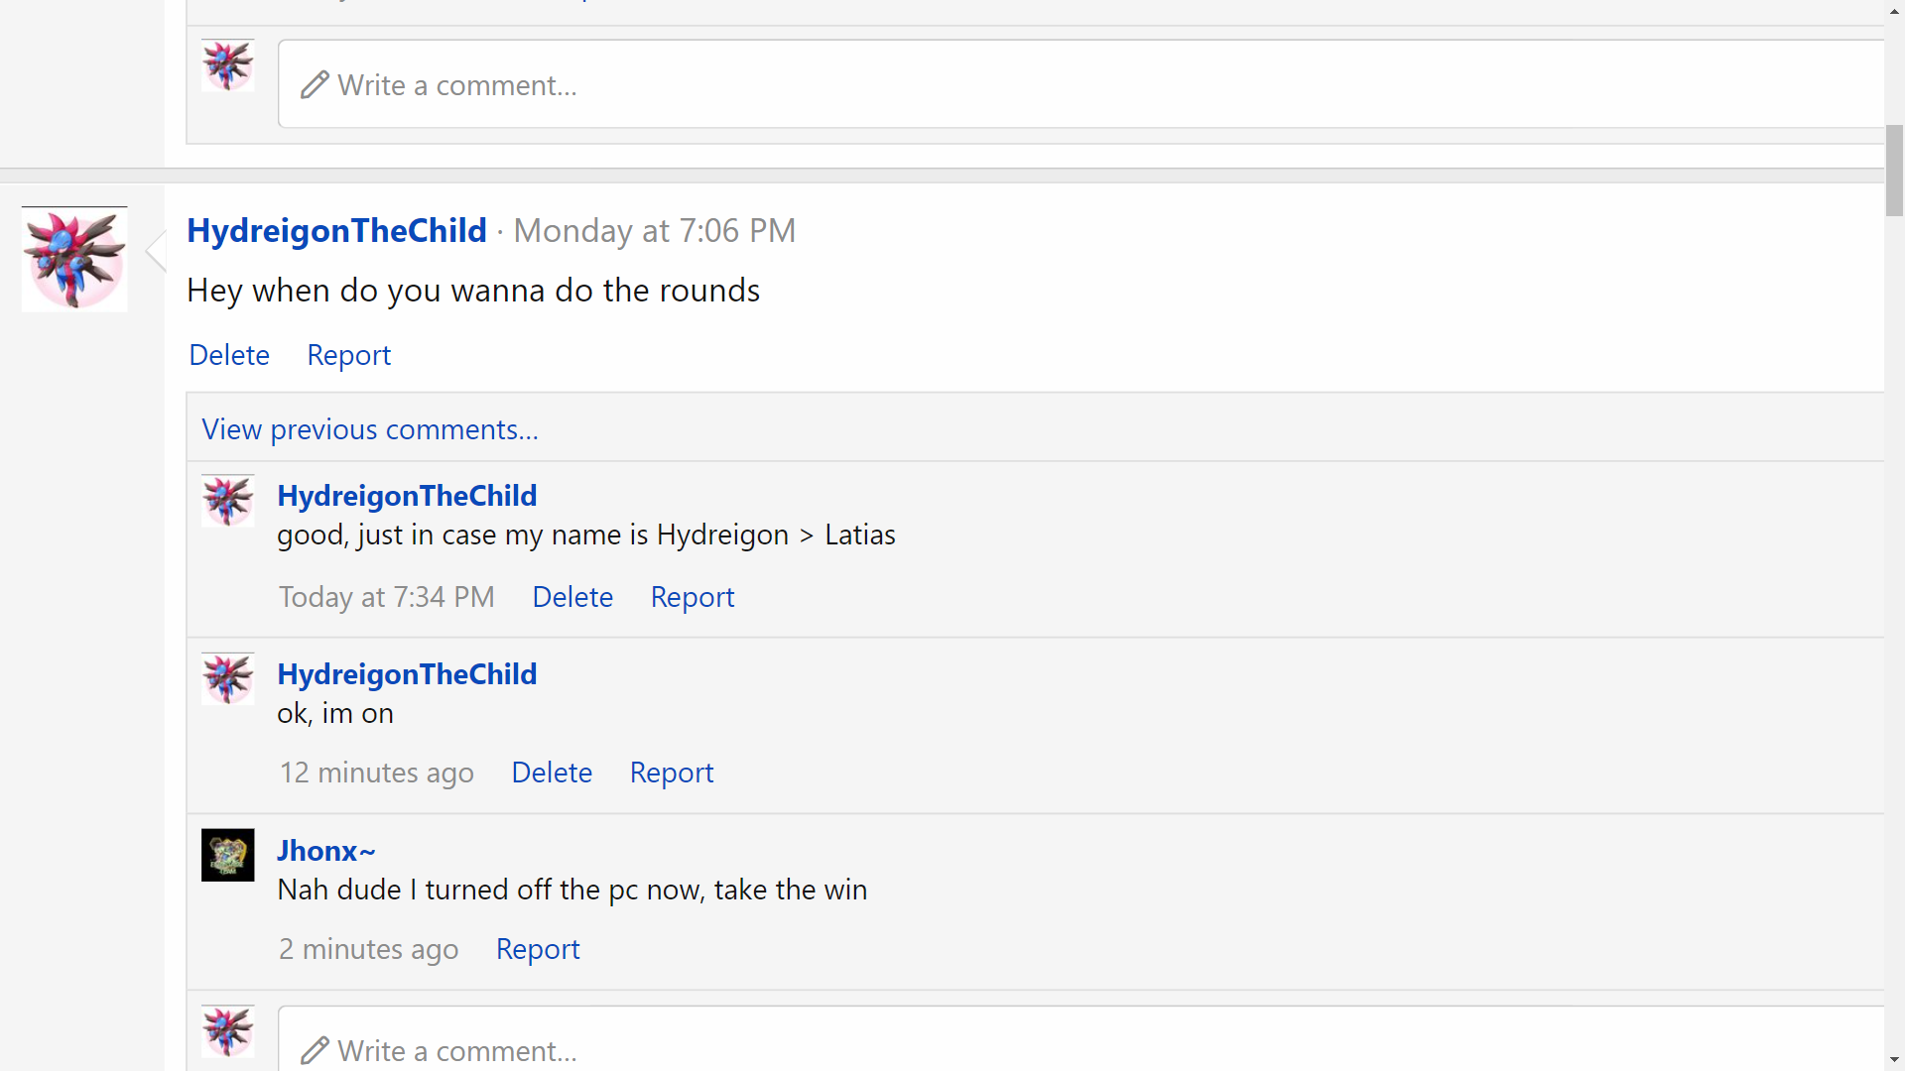
Task: Delete the 'ok, im on' comment
Action: (552, 773)
